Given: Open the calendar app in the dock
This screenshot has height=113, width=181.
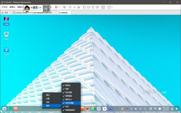Looking at the screenshot, I should pyautogui.click(x=104, y=109).
